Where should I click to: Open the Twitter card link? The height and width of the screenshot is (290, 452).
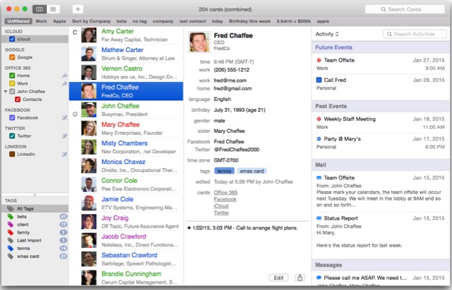[221, 213]
